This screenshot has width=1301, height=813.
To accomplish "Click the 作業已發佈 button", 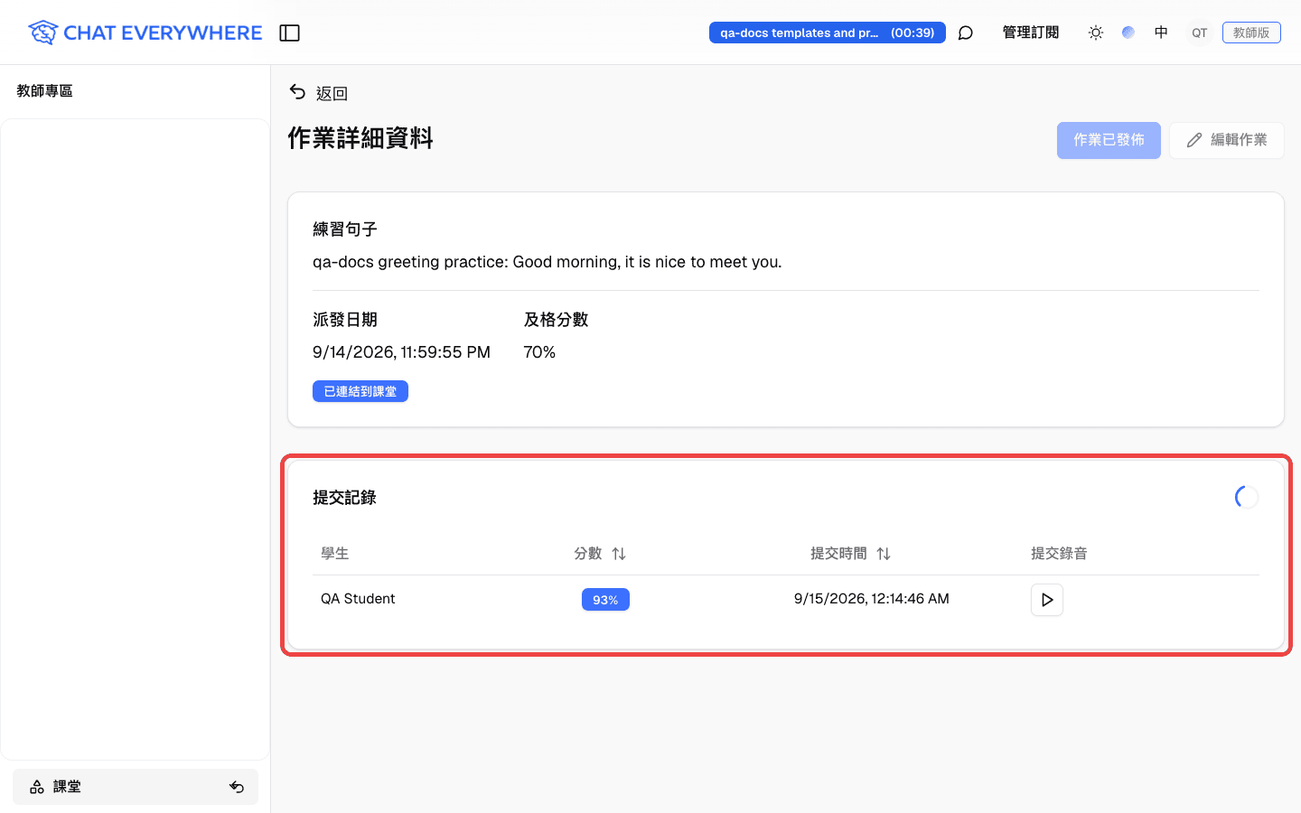I will (1109, 140).
